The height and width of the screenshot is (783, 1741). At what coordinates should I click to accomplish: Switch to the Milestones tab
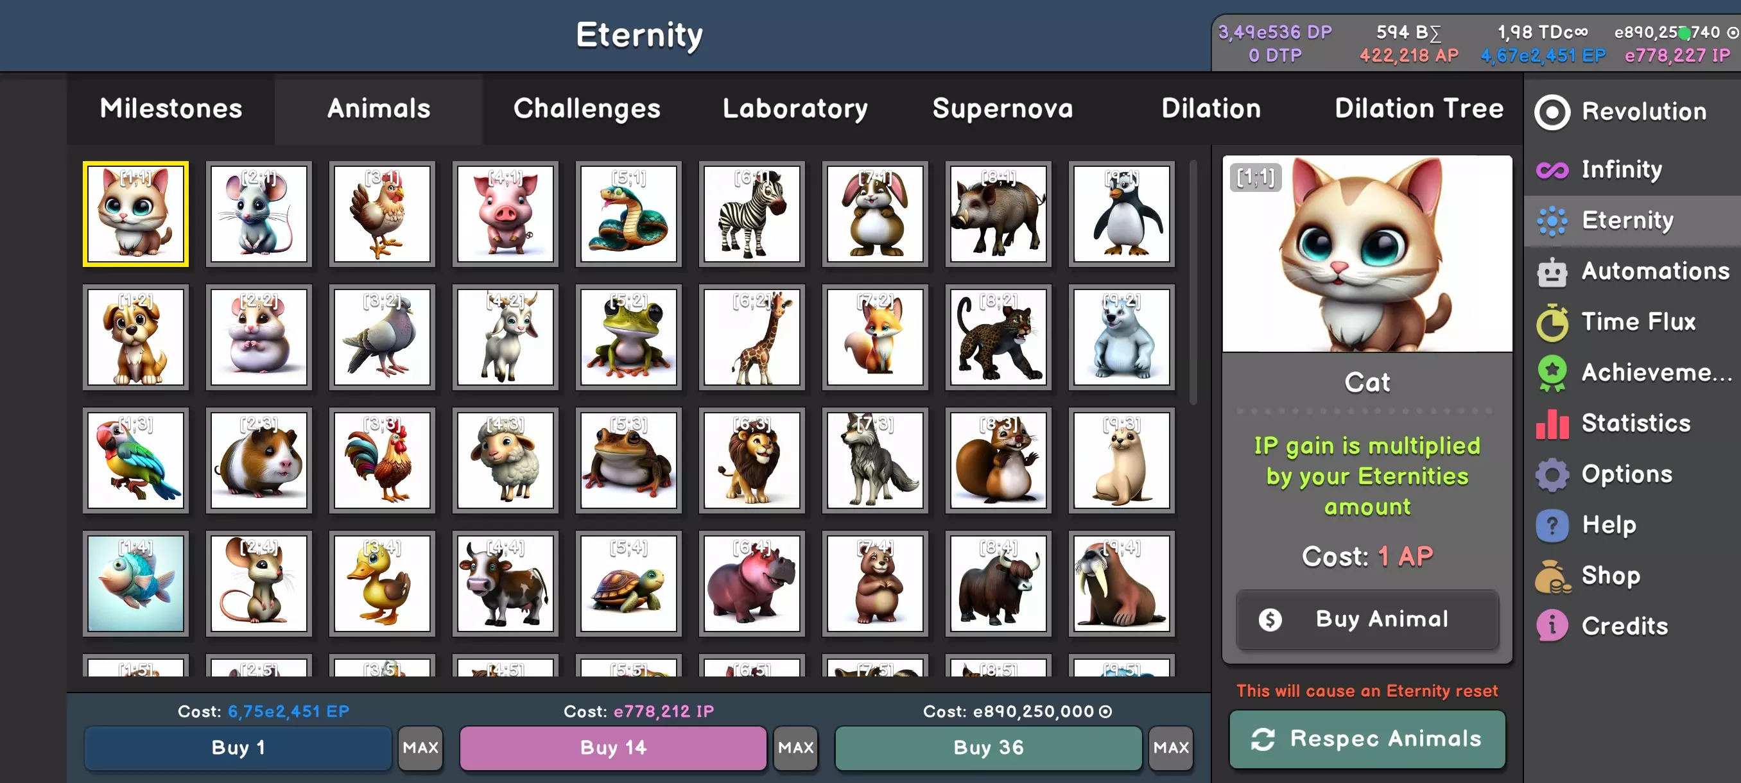[x=171, y=108]
